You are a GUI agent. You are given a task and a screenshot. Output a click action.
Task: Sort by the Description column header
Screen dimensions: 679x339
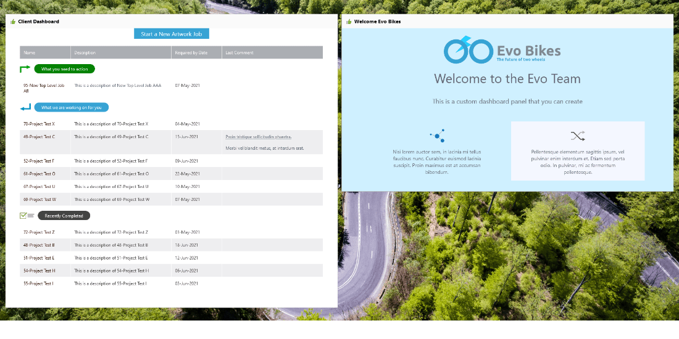[121, 52]
